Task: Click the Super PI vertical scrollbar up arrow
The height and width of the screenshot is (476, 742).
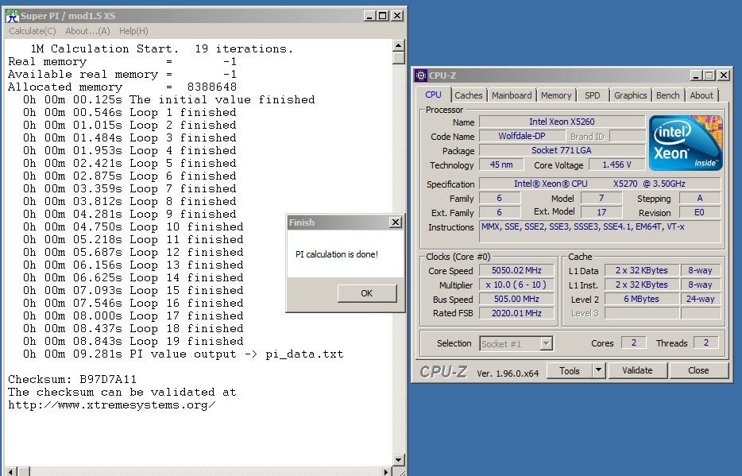Action: tap(399, 45)
